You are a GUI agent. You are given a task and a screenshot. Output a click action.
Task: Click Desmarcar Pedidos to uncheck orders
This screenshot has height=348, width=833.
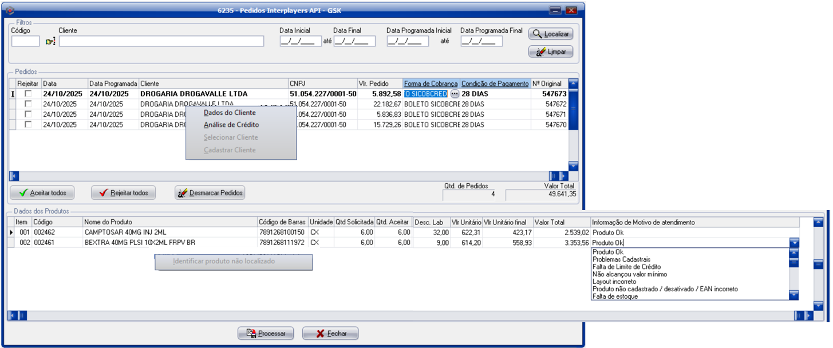[x=210, y=193]
